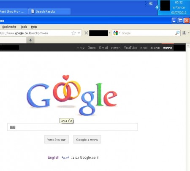This screenshot has width=190, height=171.
Task: Click the camera icon right of the search bar
Action: click(184, 33)
